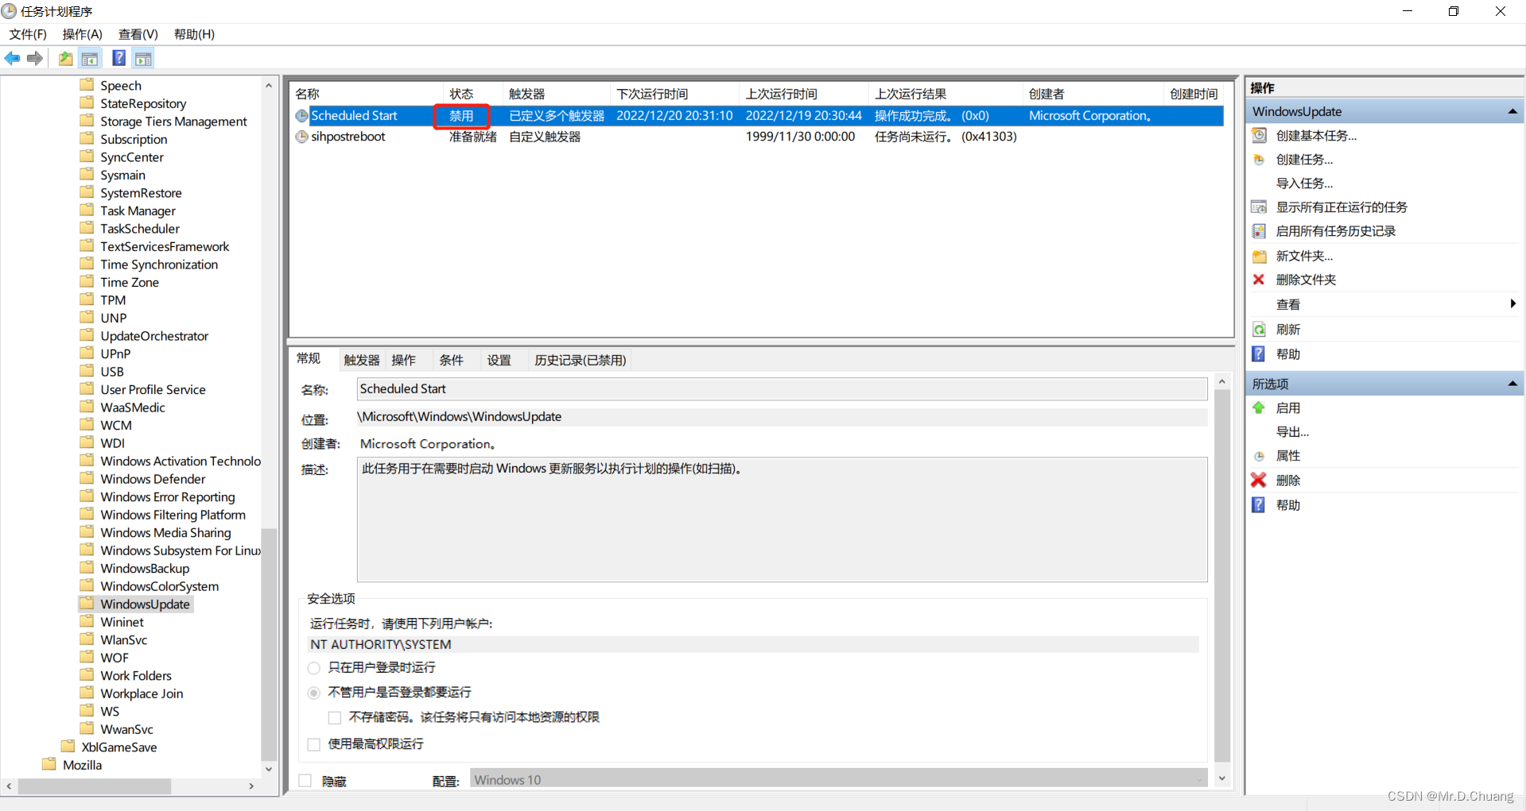
Task: Select the Time Synchronization folder
Action: (x=159, y=265)
